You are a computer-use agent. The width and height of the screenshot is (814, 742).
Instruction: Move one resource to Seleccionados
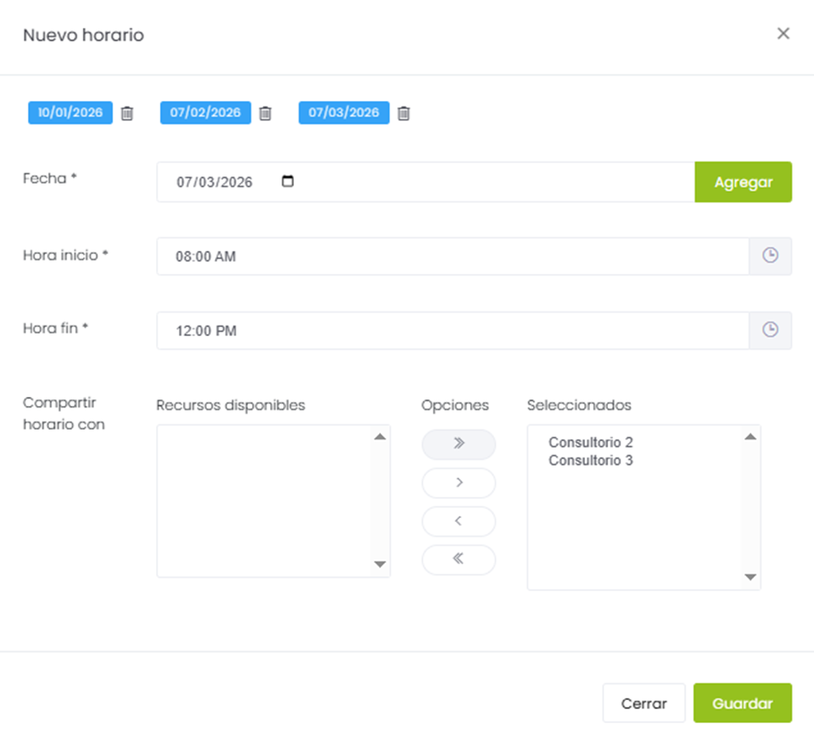[x=459, y=482]
